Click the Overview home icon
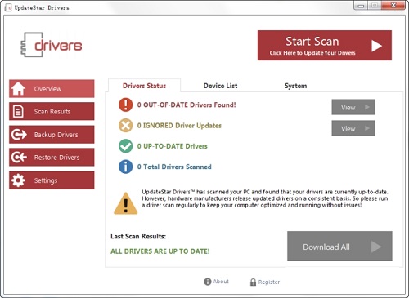 (18, 89)
